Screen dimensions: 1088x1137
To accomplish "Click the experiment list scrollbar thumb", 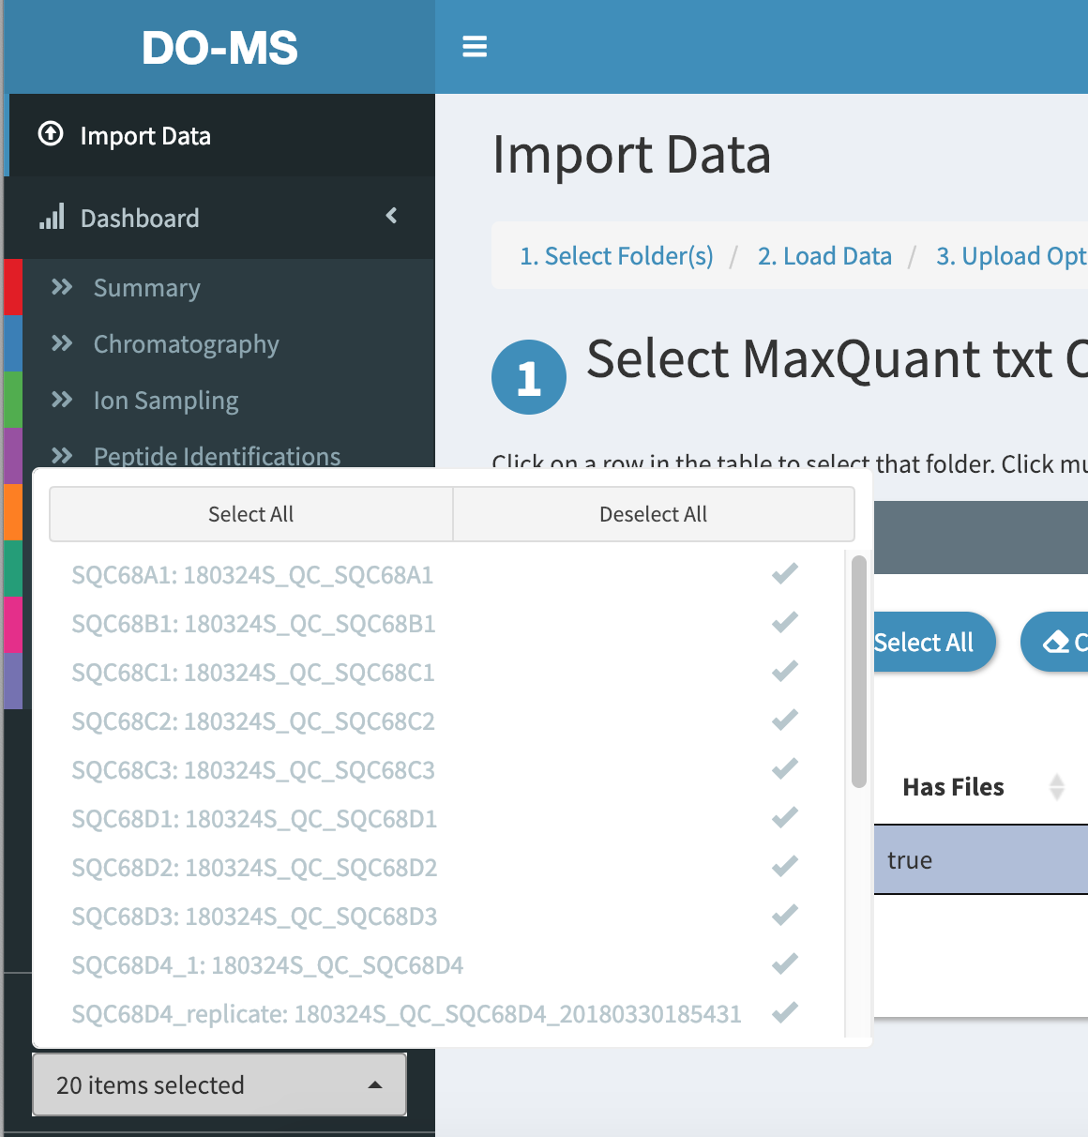I will [x=858, y=671].
